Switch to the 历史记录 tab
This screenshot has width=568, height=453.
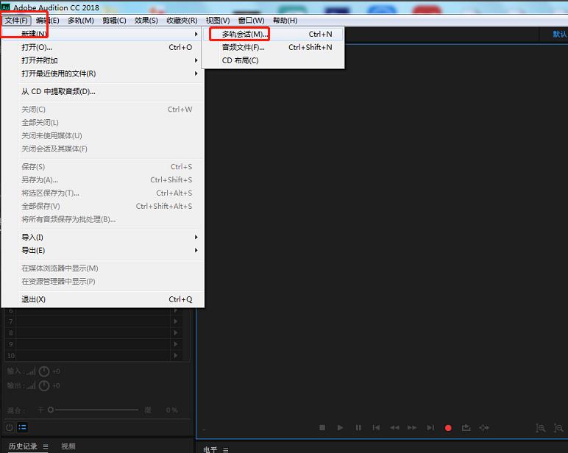pyautogui.click(x=23, y=446)
